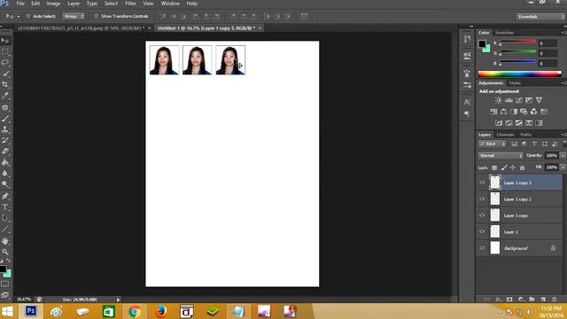Create a new layer from Layers panel
The height and width of the screenshot is (319, 567).
543,300
